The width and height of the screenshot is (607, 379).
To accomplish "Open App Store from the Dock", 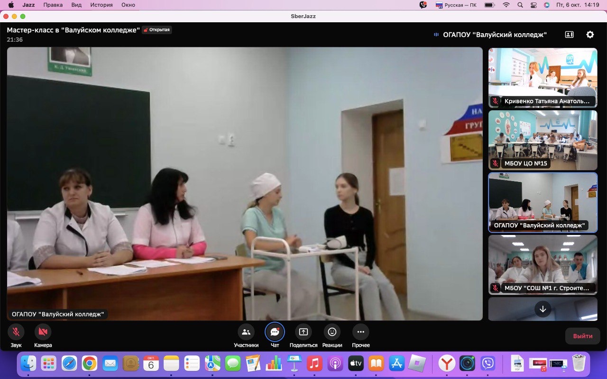I will (396, 363).
